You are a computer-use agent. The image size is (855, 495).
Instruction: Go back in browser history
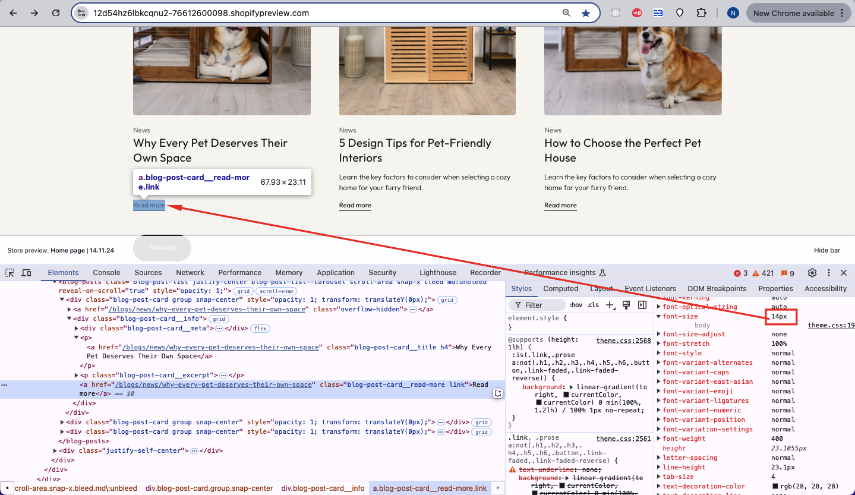coord(14,13)
